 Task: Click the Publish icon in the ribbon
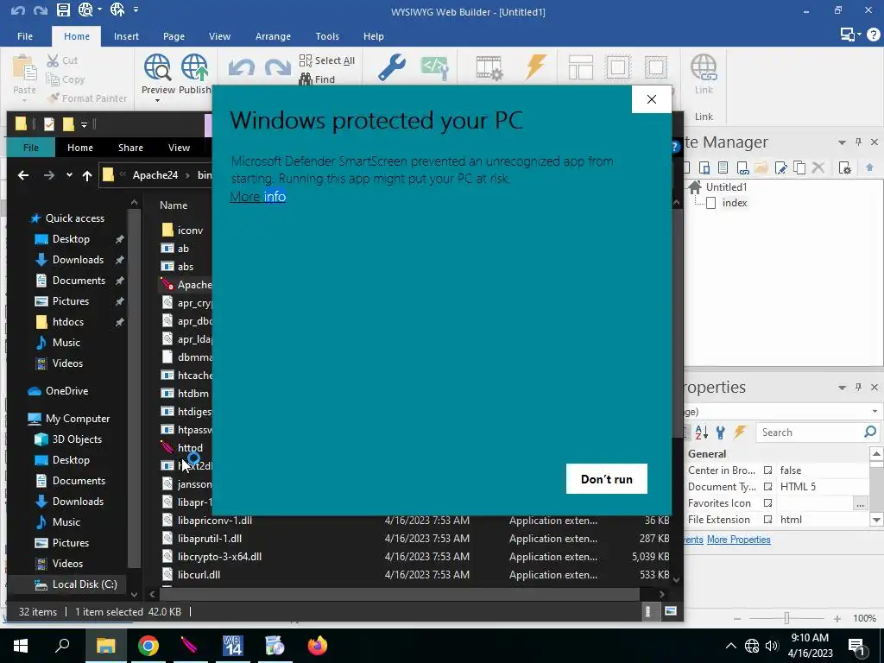[194, 67]
